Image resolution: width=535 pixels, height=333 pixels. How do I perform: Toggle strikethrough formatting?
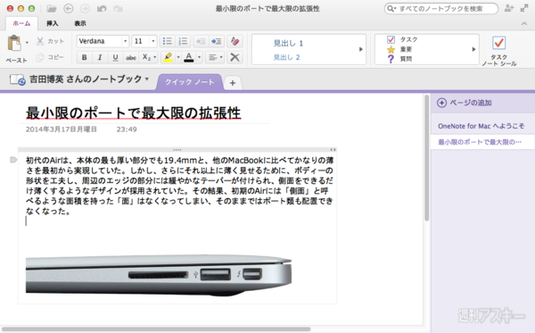coord(131,57)
